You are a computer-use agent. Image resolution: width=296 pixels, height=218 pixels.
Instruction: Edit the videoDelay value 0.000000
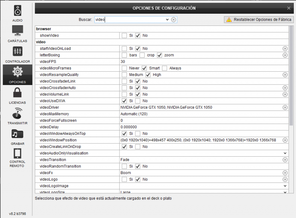[x=128, y=127]
